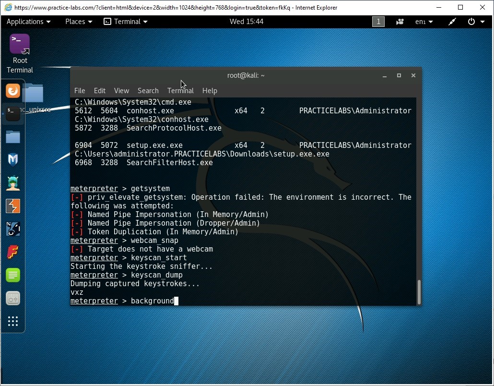Close the root@kali terminal window
The image size is (494, 386).
413,75
